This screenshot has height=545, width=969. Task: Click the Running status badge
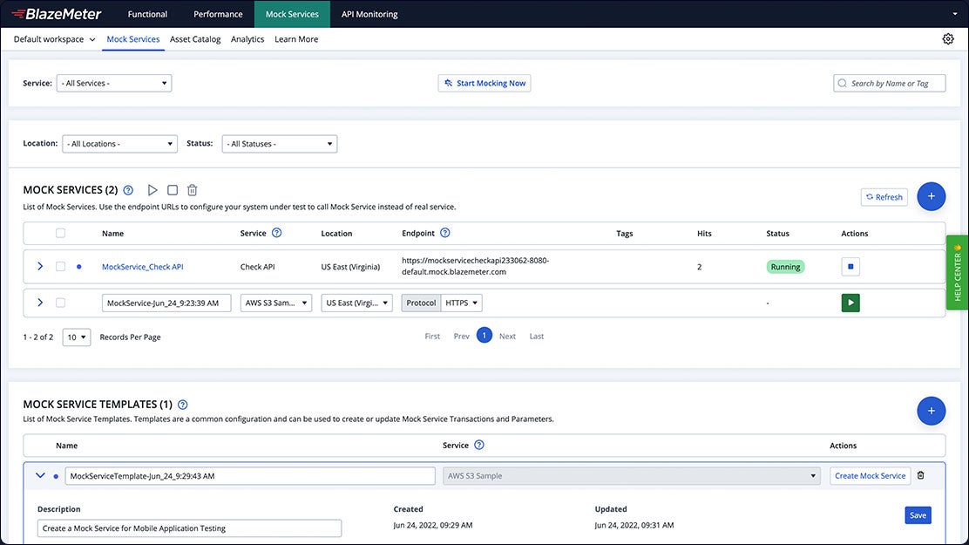[785, 267]
